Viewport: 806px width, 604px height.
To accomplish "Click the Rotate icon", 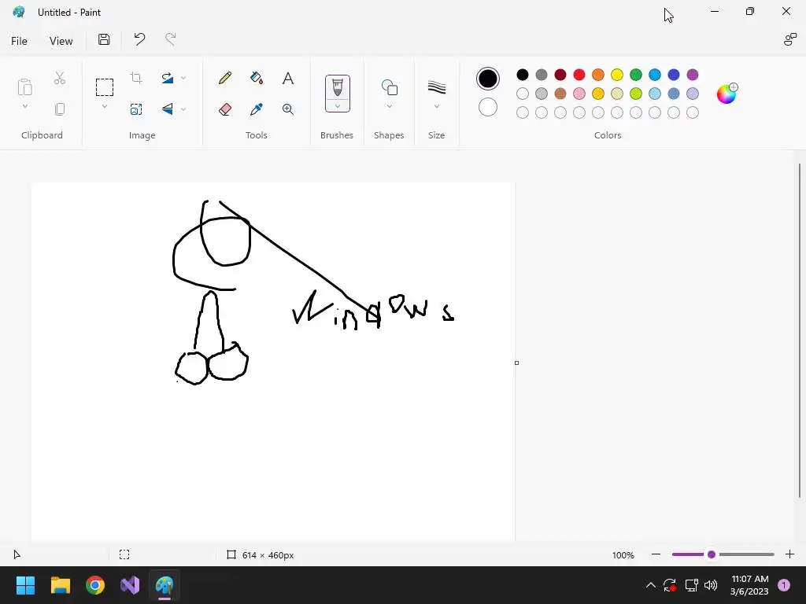I will pyautogui.click(x=168, y=78).
